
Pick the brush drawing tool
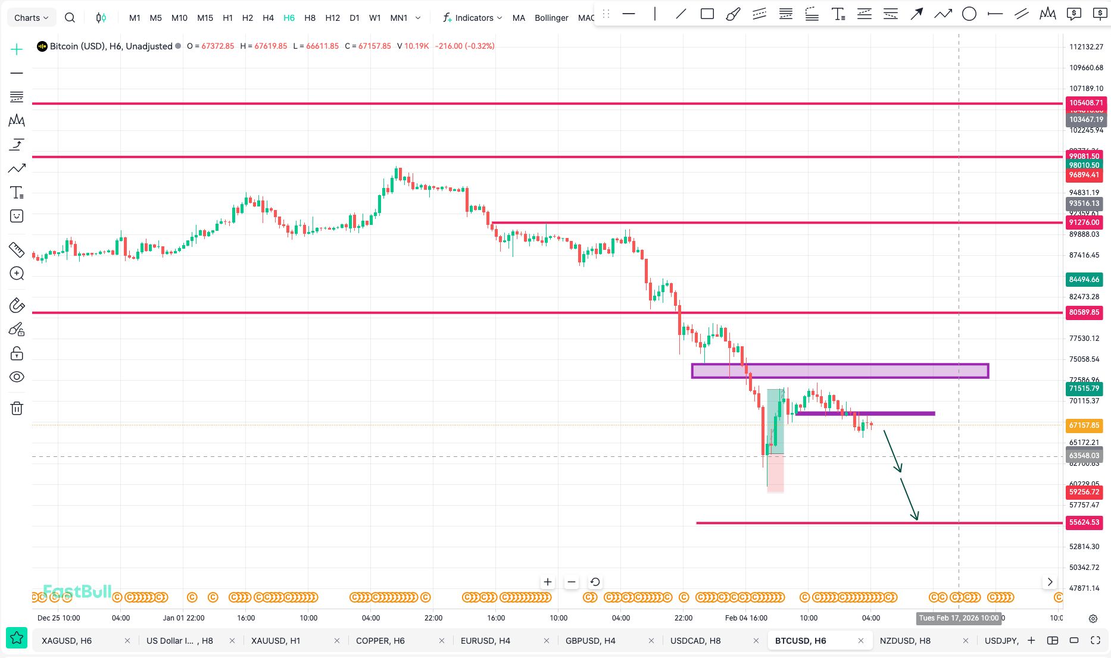pyautogui.click(x=733, y=14)
